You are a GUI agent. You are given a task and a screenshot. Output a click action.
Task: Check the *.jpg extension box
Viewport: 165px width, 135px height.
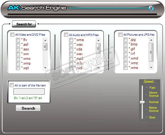point(125,39)
